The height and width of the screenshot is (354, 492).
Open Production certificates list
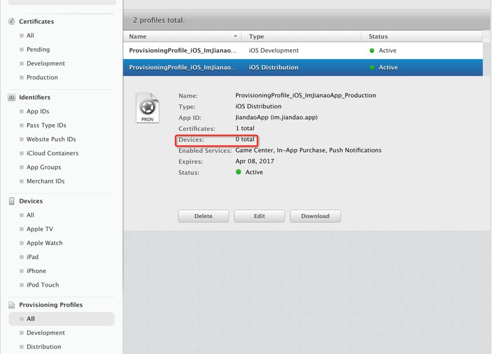[x=42, y=77]
